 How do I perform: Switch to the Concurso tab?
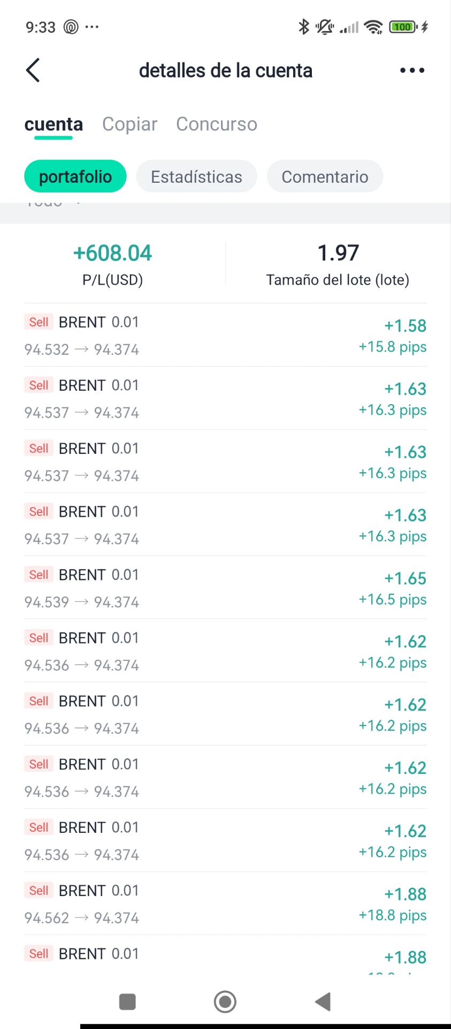[217, 124]
